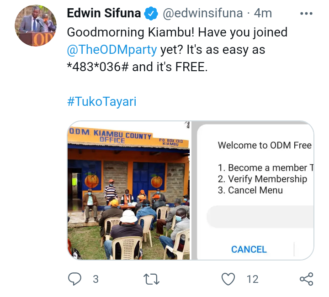Open Edwin Sifuna's profile picture
The height and width of the screenshot is (297, 329).
point(36,26)
